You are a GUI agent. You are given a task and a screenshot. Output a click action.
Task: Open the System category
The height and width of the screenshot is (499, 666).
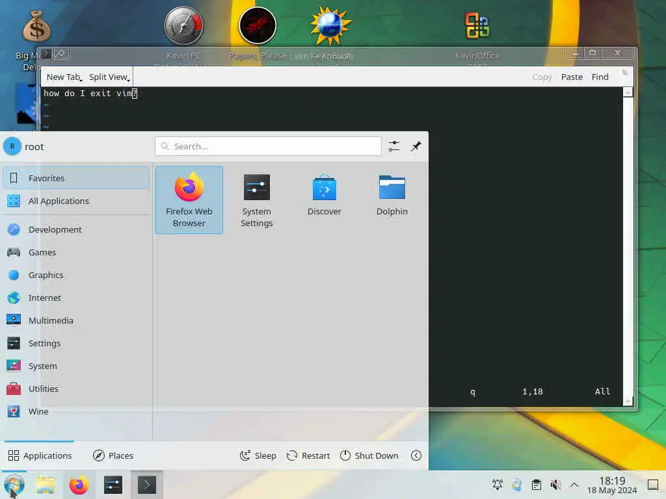(x=76, y=366)
